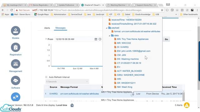Image resolution: width=200 pixels, height=112 pixels.
Task: Switch to Washing Machine browser tab
Action: 118,5
